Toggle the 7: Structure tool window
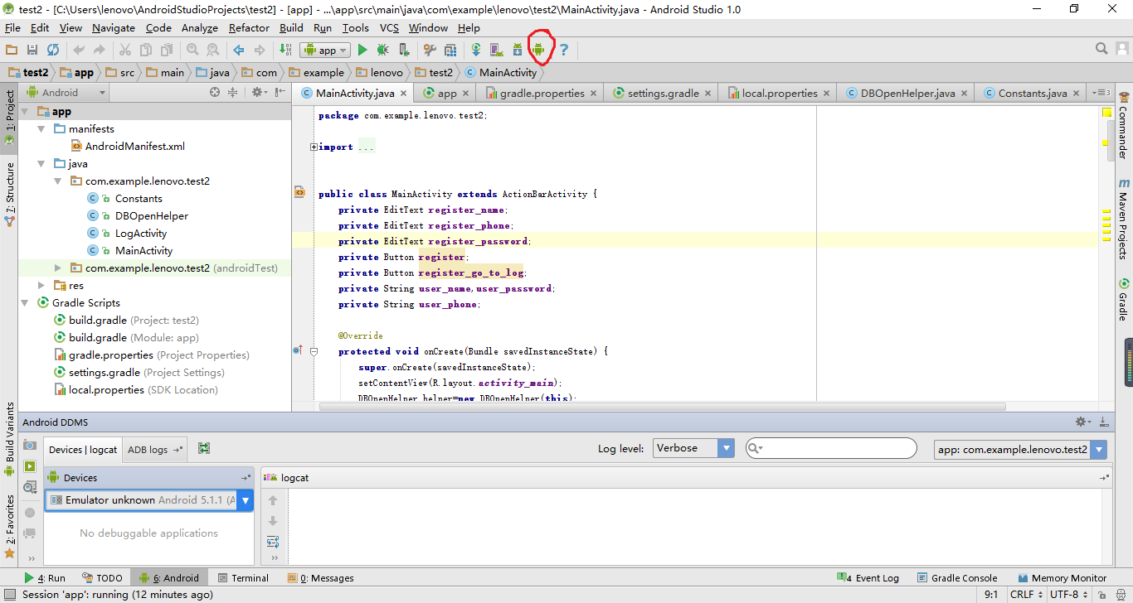The height and width of the screenshot is (603, 1133). (x=10, y=195)
